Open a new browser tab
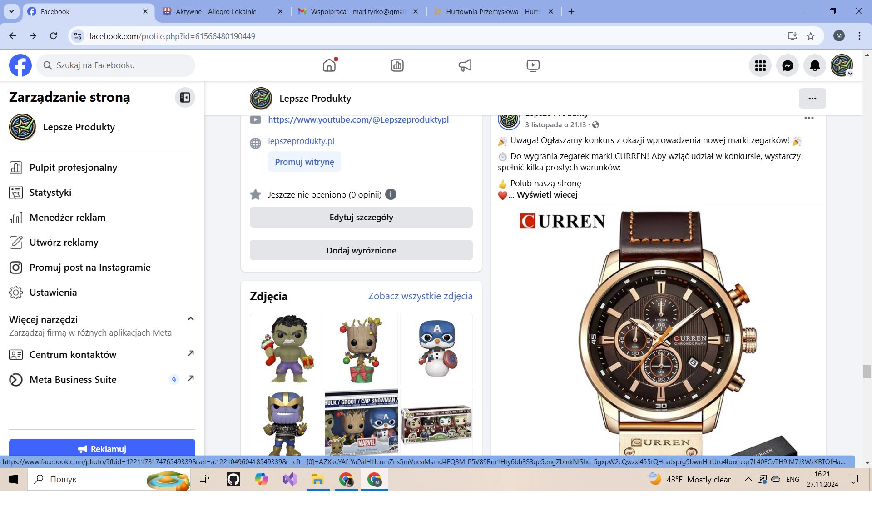 pos(571,12)
